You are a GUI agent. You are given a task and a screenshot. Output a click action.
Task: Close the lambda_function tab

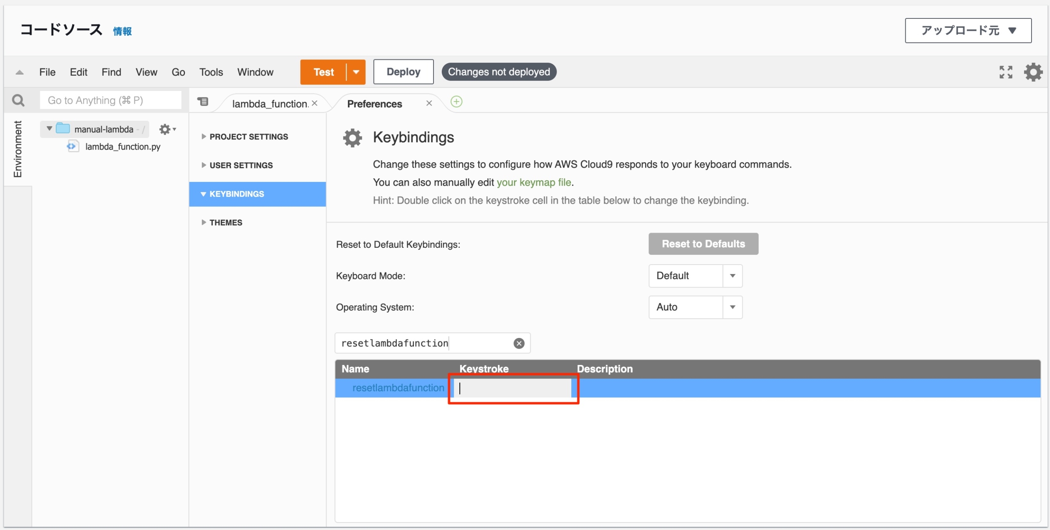pos(315,103)
